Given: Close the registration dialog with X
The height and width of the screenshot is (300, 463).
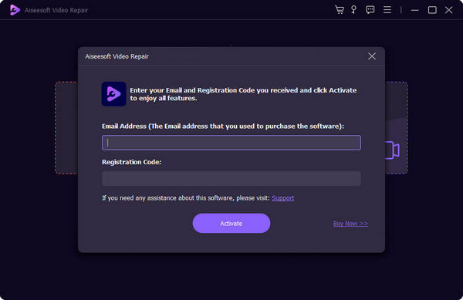Looking at the screenshot, I should point(372,56).
